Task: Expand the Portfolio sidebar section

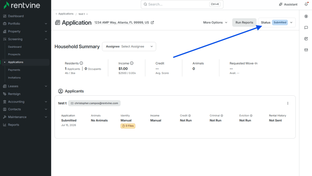Action: (x=46, y=24)
